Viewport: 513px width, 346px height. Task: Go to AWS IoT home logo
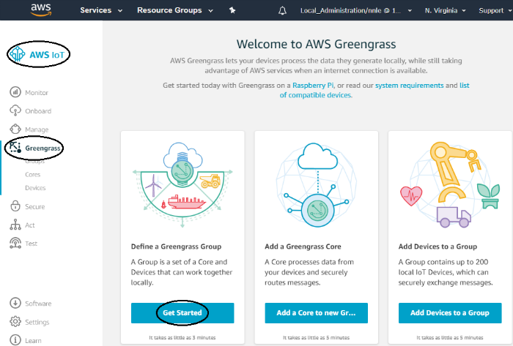coord(38,54)
